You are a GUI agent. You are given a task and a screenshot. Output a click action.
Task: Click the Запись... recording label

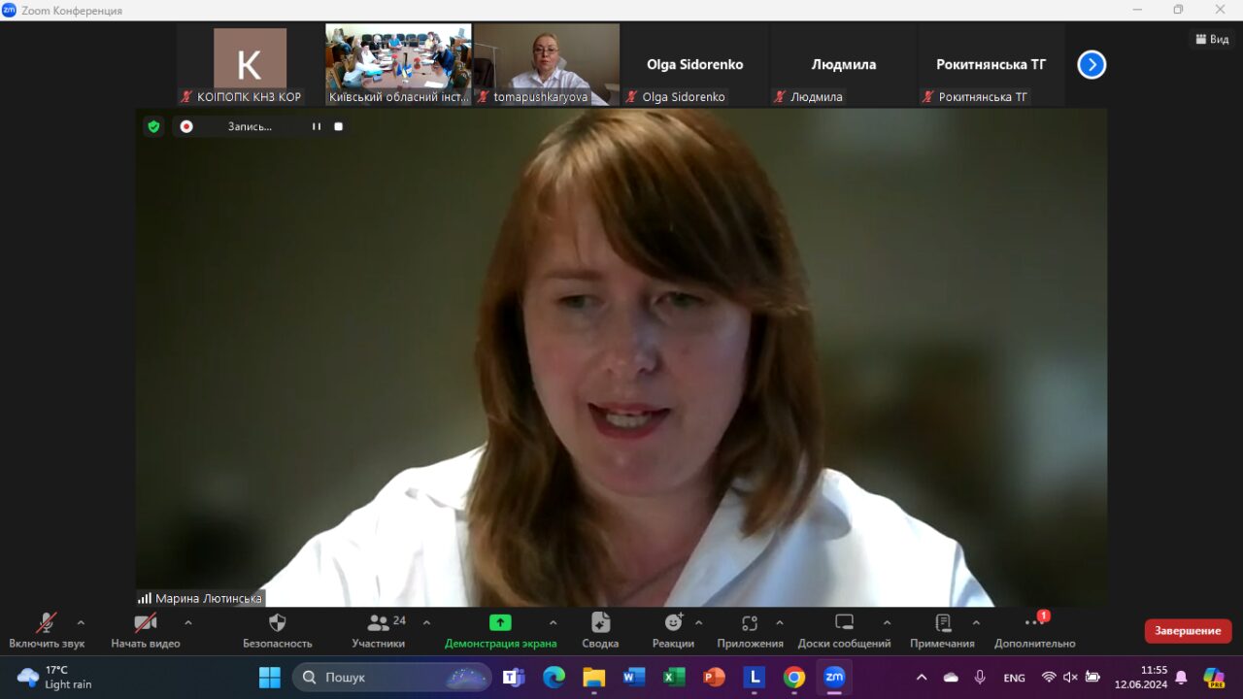pyautogui.click(x=250, y=126)
